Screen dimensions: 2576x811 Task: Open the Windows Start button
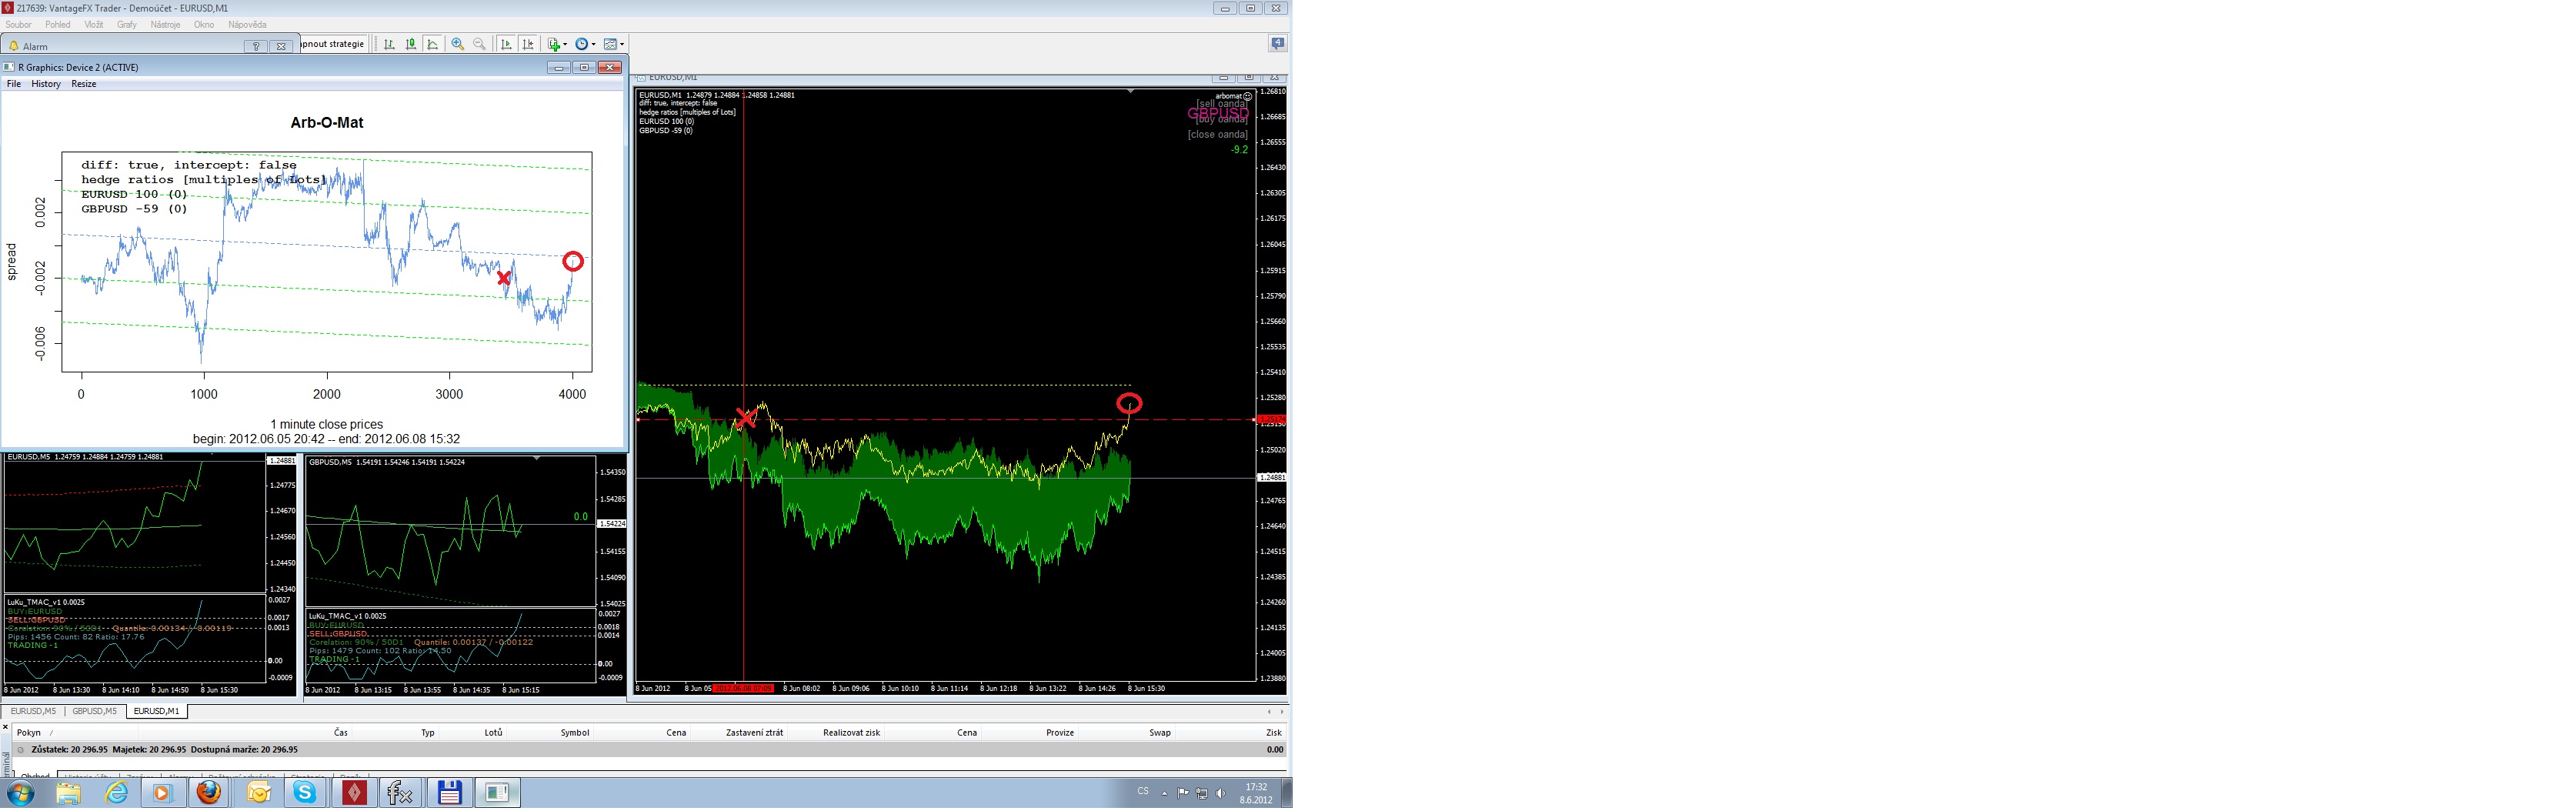(x=19, y=794)
